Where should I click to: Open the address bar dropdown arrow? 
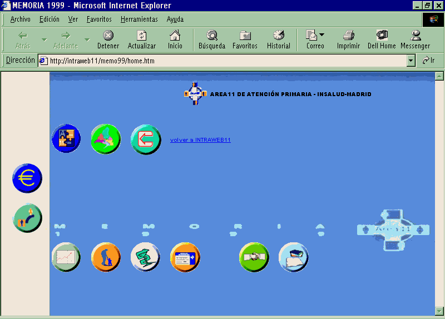tap(411, 61)
